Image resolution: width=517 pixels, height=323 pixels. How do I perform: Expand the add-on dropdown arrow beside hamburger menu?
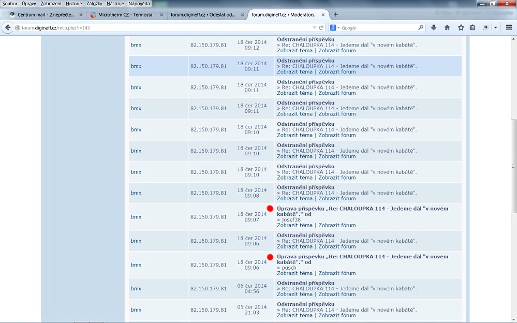[x=495, y=27]
